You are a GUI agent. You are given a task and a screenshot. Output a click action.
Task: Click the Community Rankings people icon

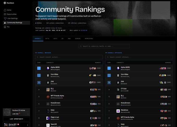[x=5, y=23]
